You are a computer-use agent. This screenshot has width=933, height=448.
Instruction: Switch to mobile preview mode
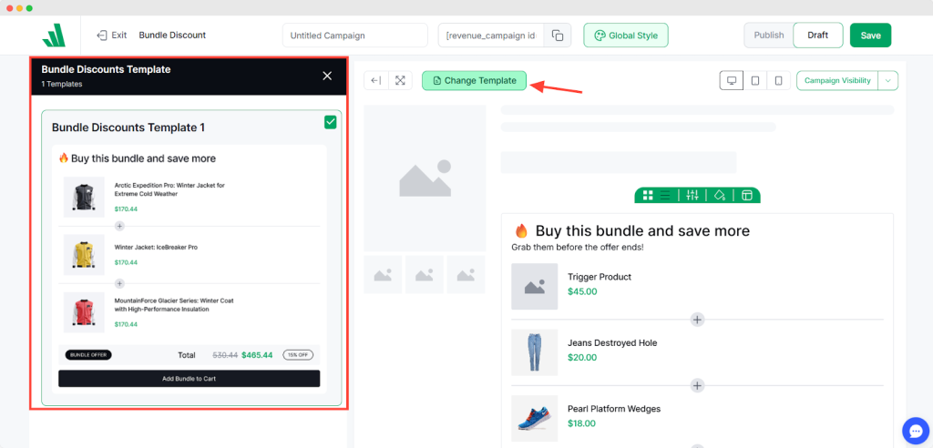(778, 80)
